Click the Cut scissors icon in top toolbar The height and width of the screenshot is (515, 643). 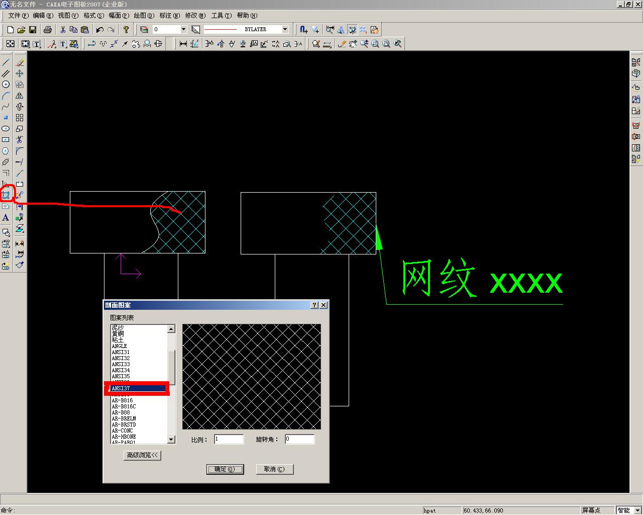63,30
